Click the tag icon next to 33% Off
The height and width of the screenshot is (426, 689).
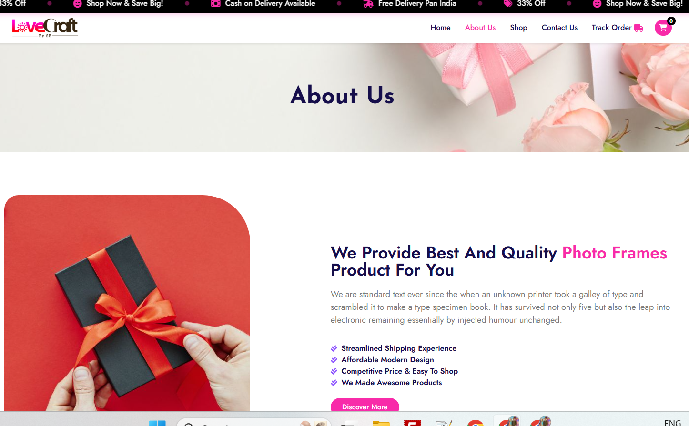point(508,3)
